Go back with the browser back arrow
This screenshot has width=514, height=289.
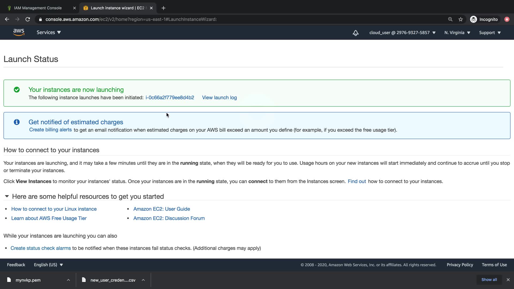(7, 19)
